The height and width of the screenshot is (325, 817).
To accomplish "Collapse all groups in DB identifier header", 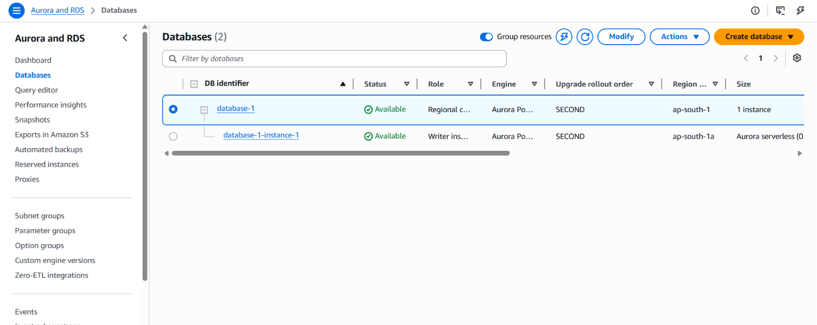I will pos(194,84).
